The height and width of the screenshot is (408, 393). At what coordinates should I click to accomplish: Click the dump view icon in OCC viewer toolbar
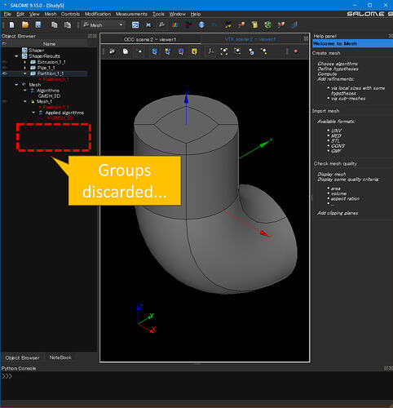112,51
